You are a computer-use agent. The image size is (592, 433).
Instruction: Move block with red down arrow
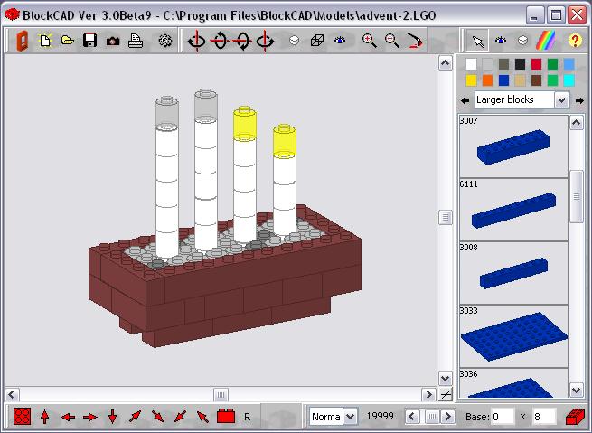tap(112, 417)
